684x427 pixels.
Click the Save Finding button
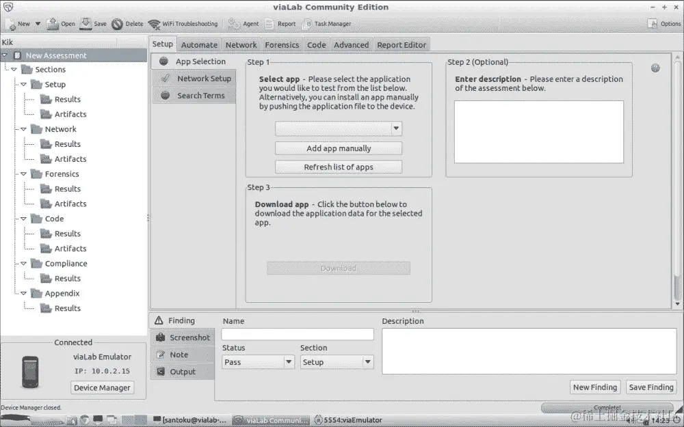point(651,387)
